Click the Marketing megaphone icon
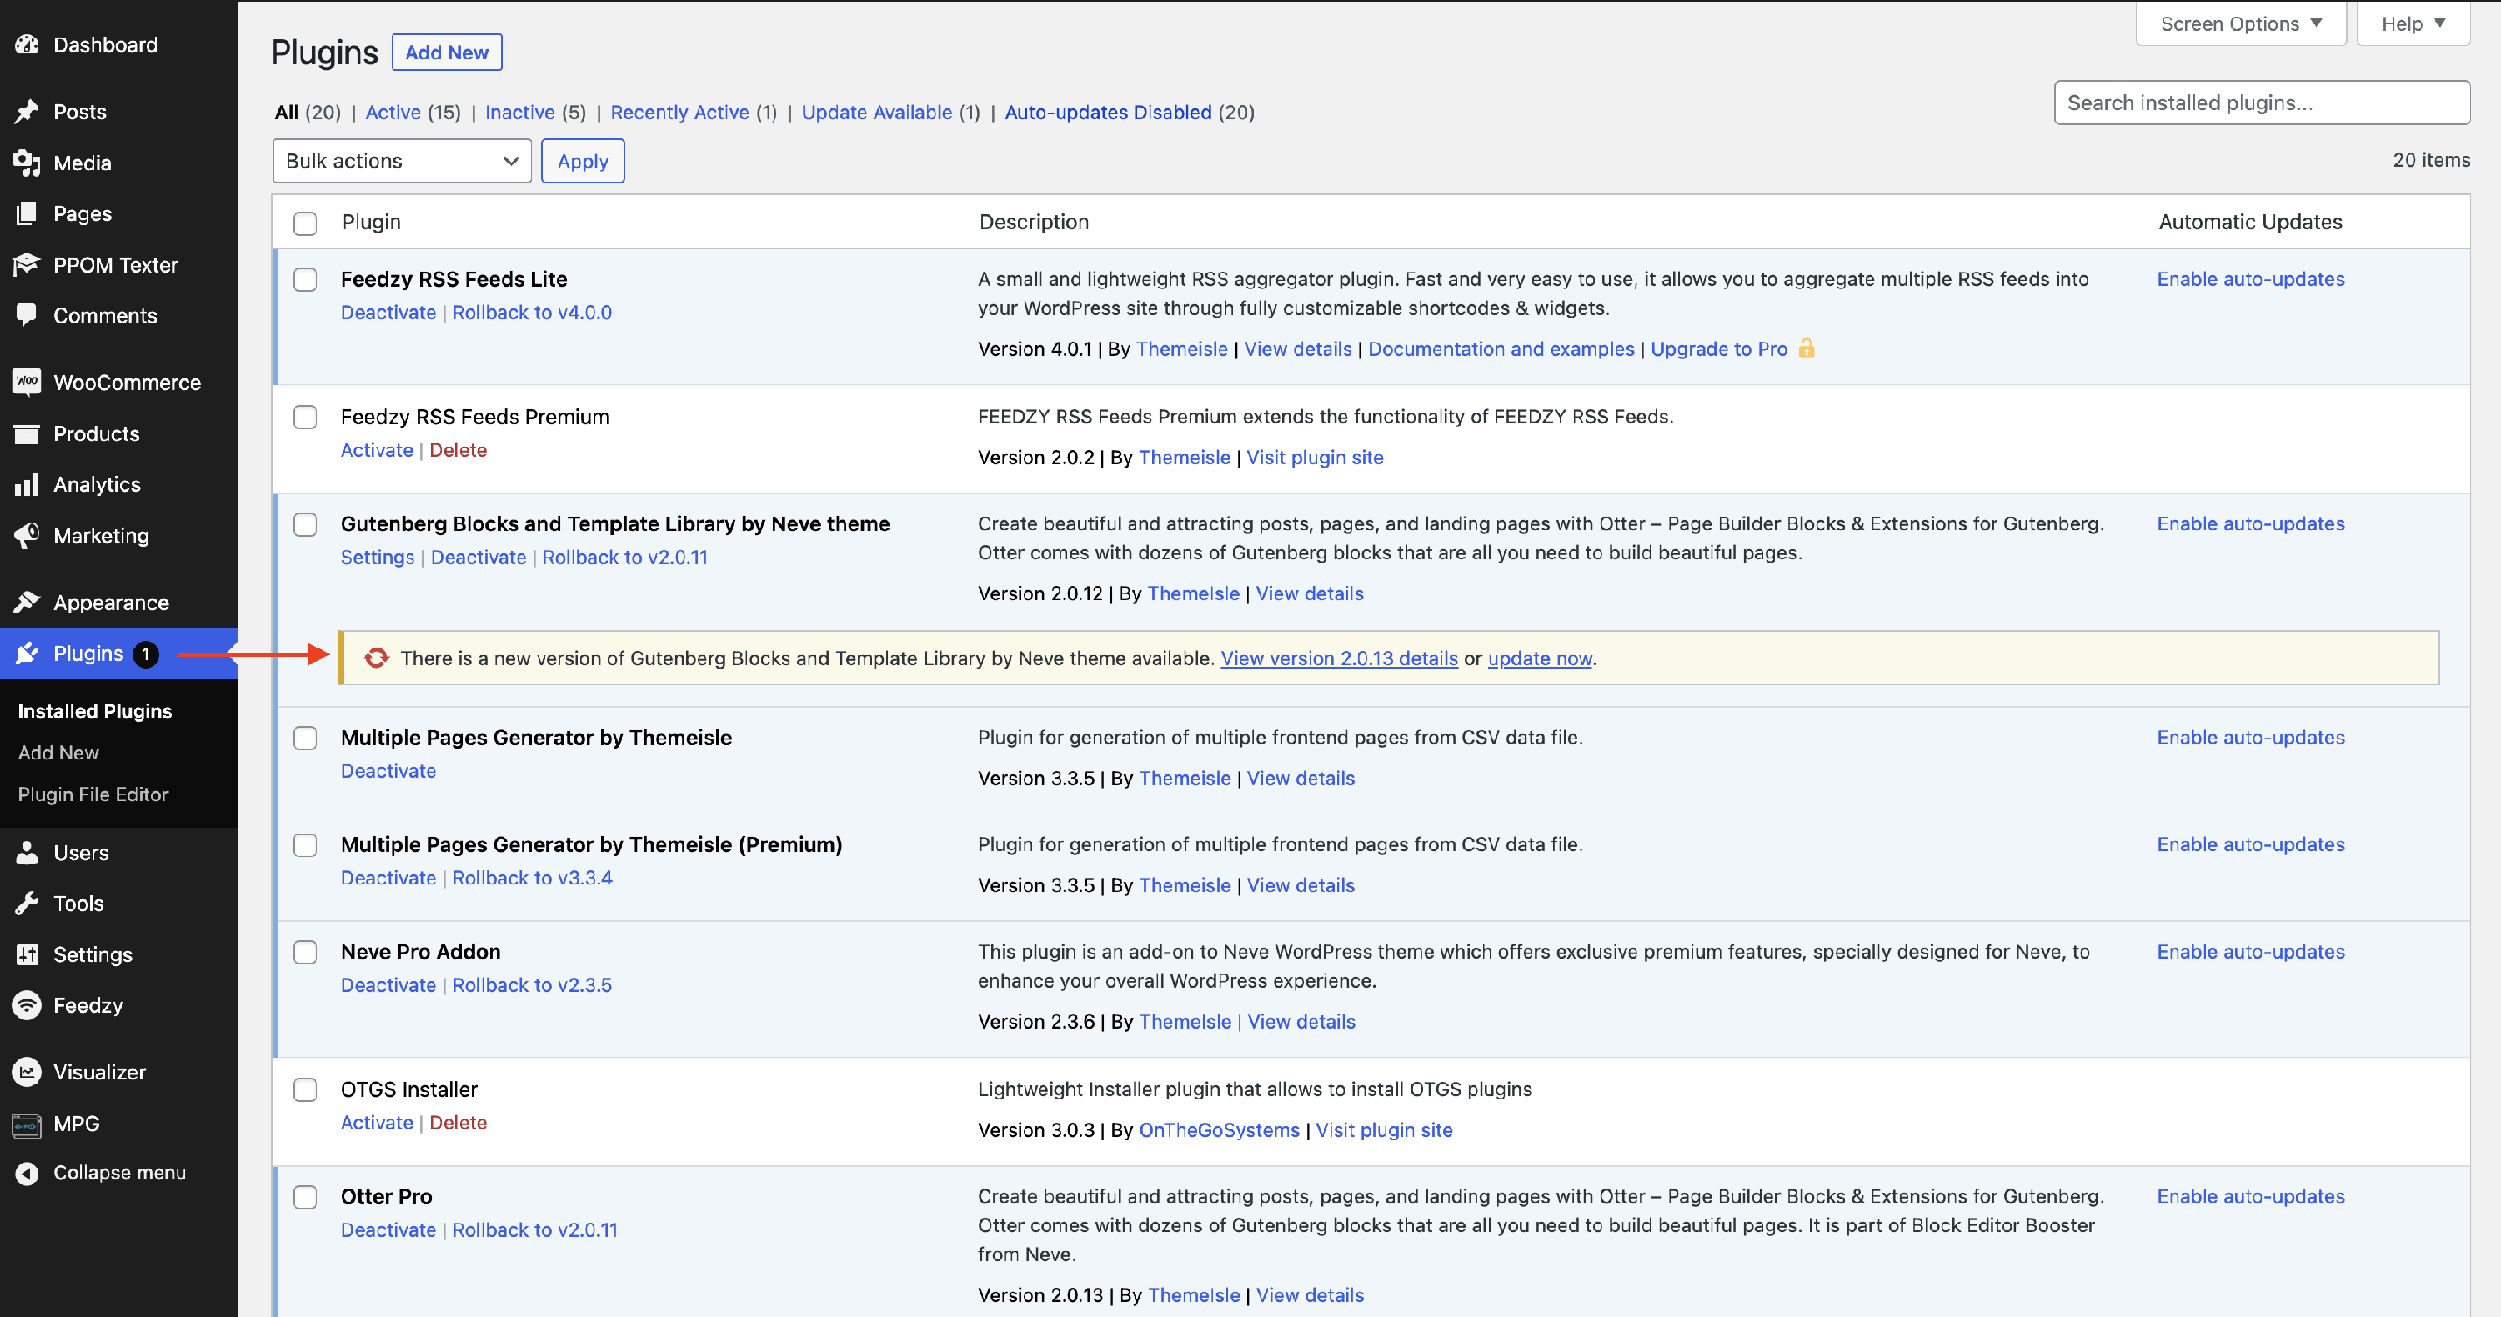The width and height of the screenshot is (2501, 1317). [x=28, y=536]
